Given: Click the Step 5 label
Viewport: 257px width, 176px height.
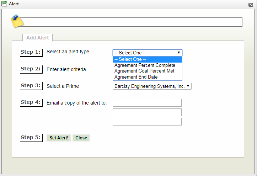Looking at the screenshot, I should pyautogui.click(x=31, y=138).
